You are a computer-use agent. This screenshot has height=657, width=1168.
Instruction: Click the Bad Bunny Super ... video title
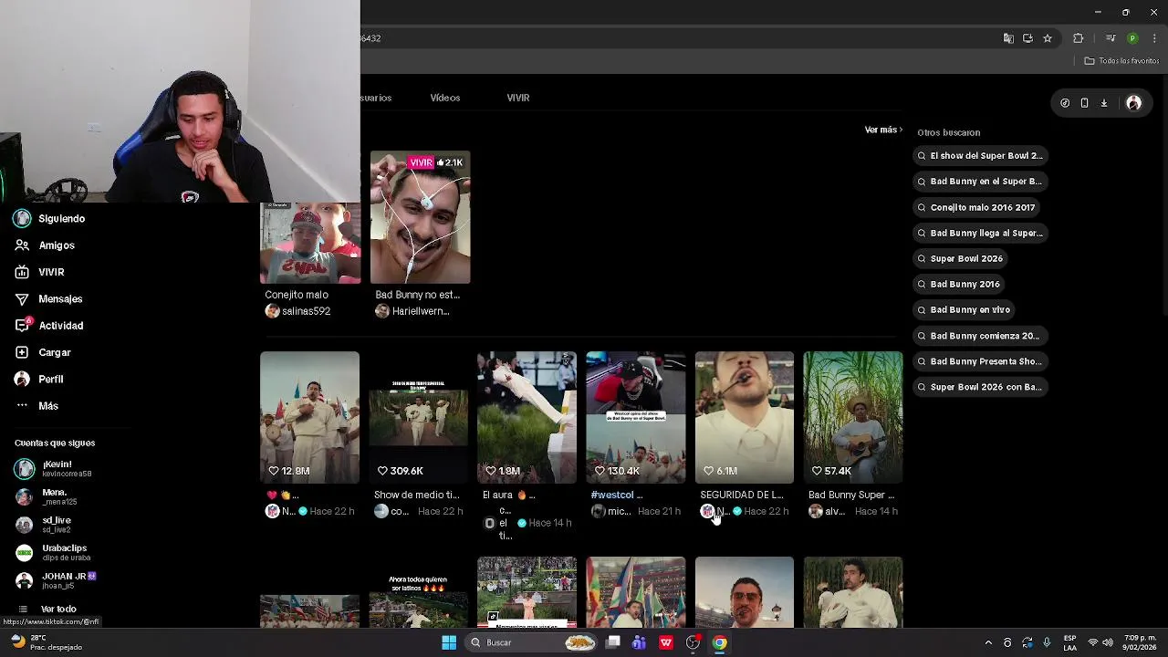851,495
